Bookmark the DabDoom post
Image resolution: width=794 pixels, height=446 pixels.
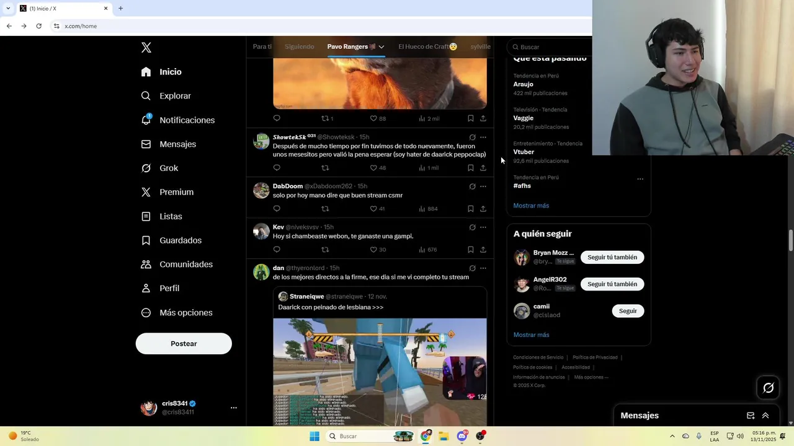coord(470,209)
